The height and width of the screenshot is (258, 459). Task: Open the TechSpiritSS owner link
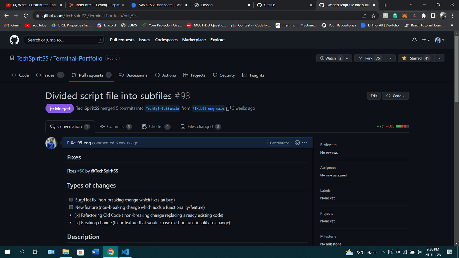point(33,58)
